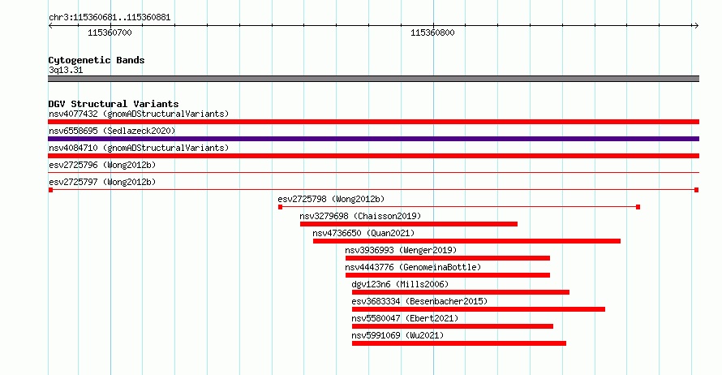Select the red bar under nsv4443776
The image size is (722, 375).
[x=448, y=275]
